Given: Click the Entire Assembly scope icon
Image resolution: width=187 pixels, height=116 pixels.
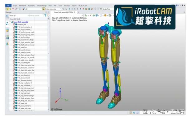Looking at the screenshot, I should tap(44, 9).
